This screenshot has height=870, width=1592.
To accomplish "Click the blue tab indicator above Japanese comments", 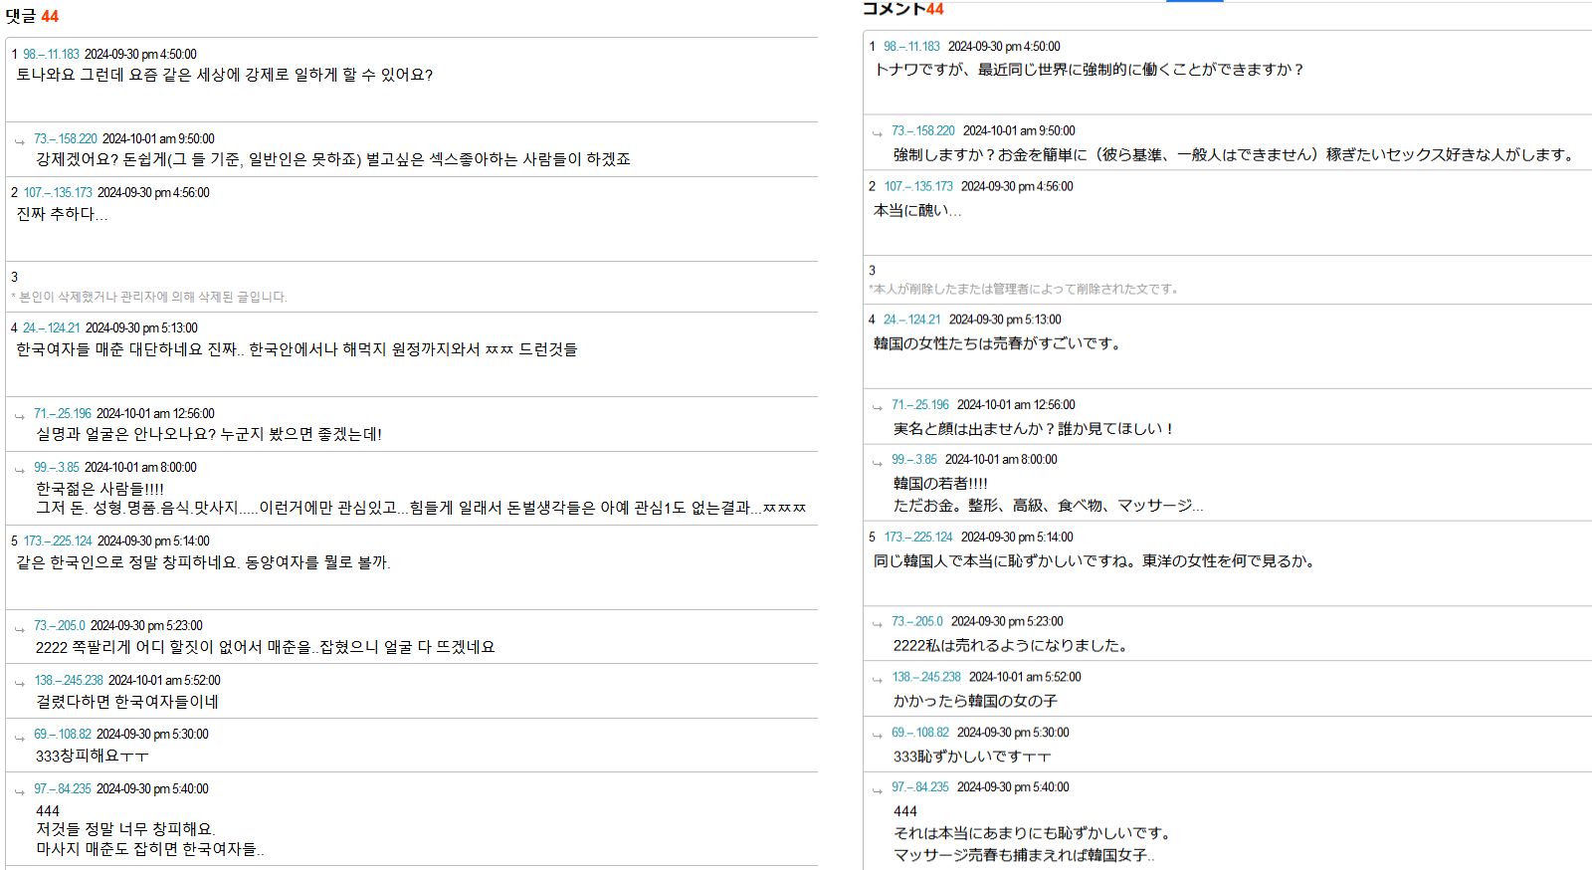I will click(1194, 1).
